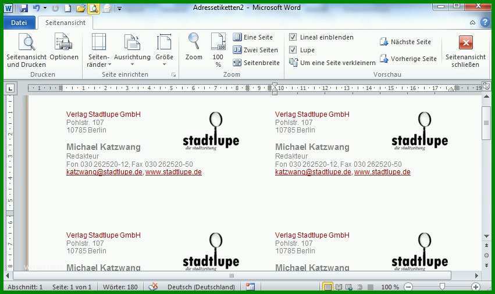This screenshot has width=495, height=294.
Task: Click the next page double-arrow button
Action: click(x=486, y=266)
